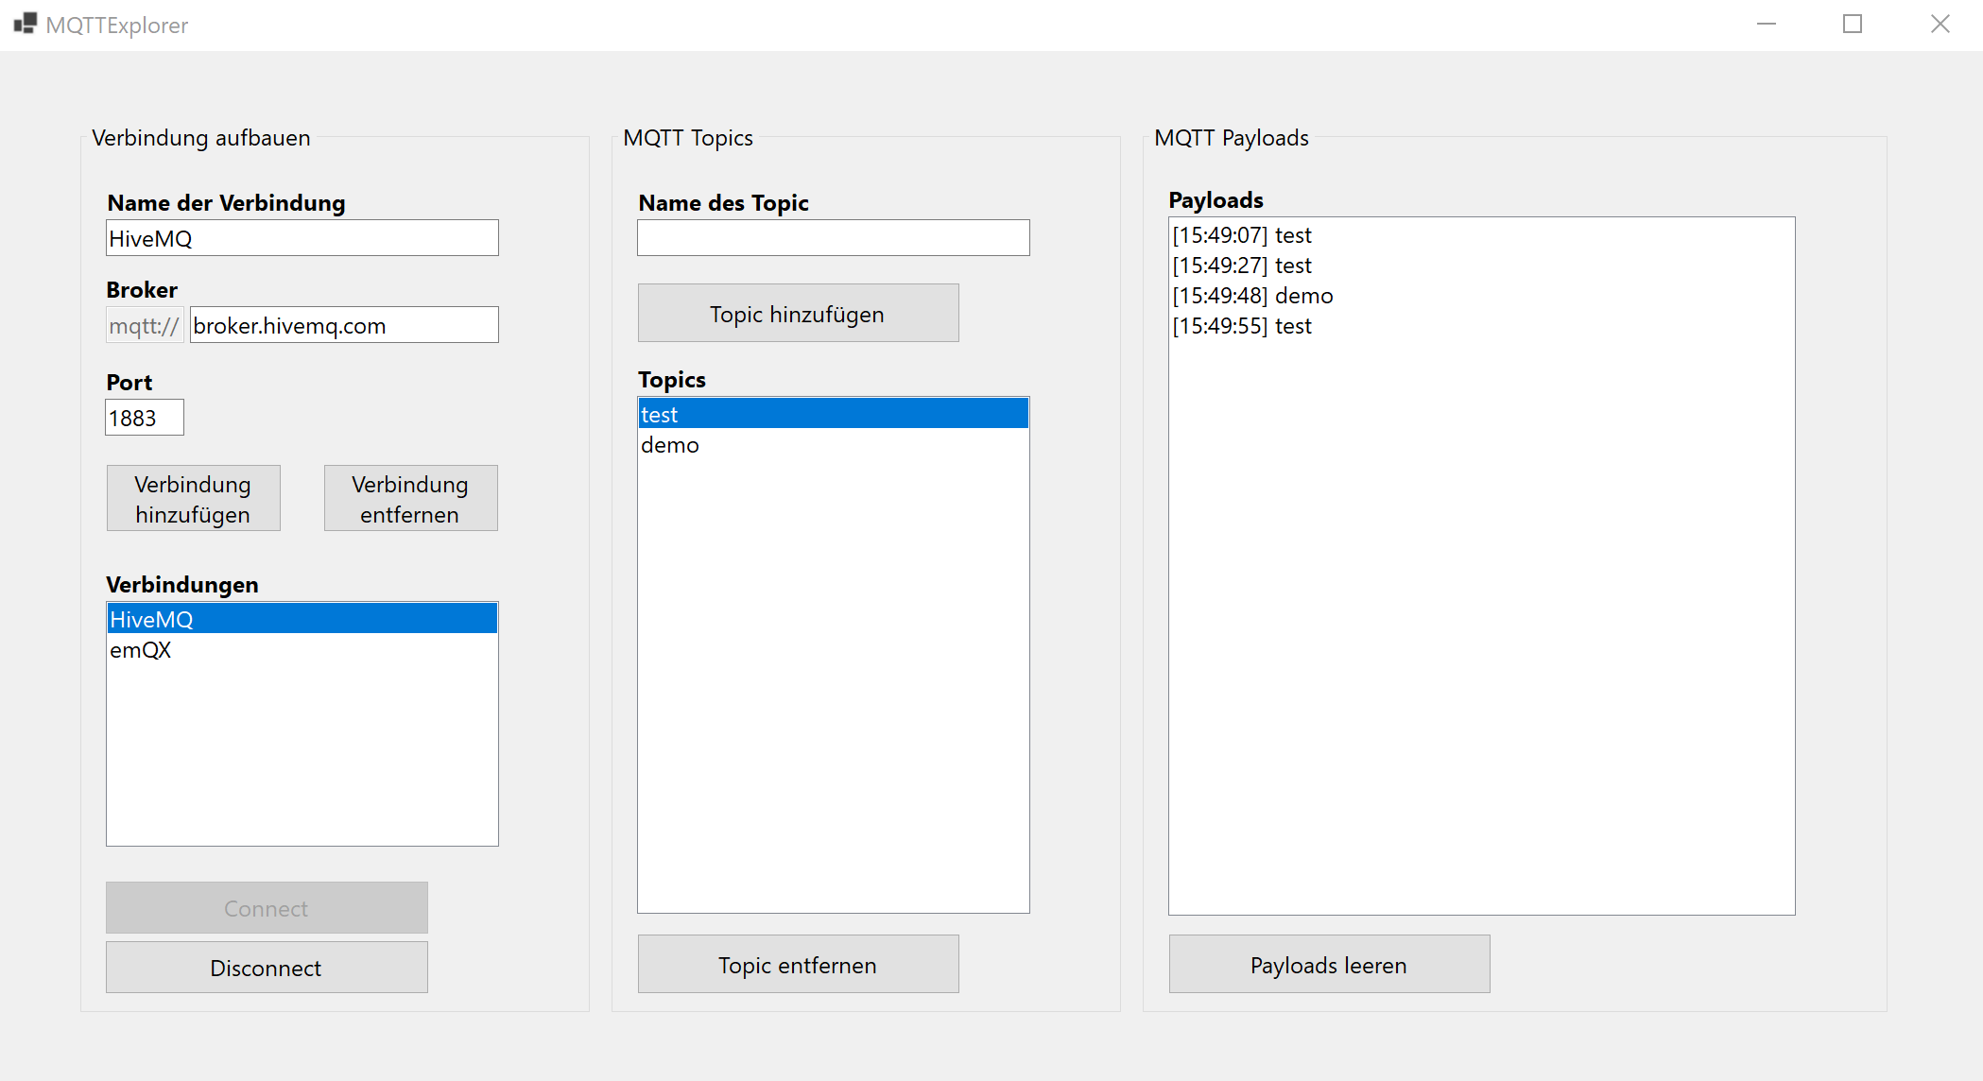The width and height of the screenshot is (1983, 1081).
Task: Select payload [15:49:48] demo
Action: 1482,295
